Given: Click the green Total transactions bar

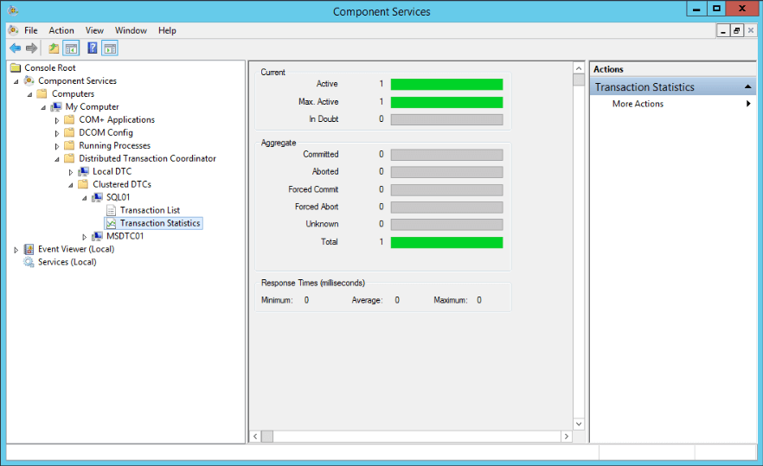Looking at the screenshot, I should click(x=446, y=242).
